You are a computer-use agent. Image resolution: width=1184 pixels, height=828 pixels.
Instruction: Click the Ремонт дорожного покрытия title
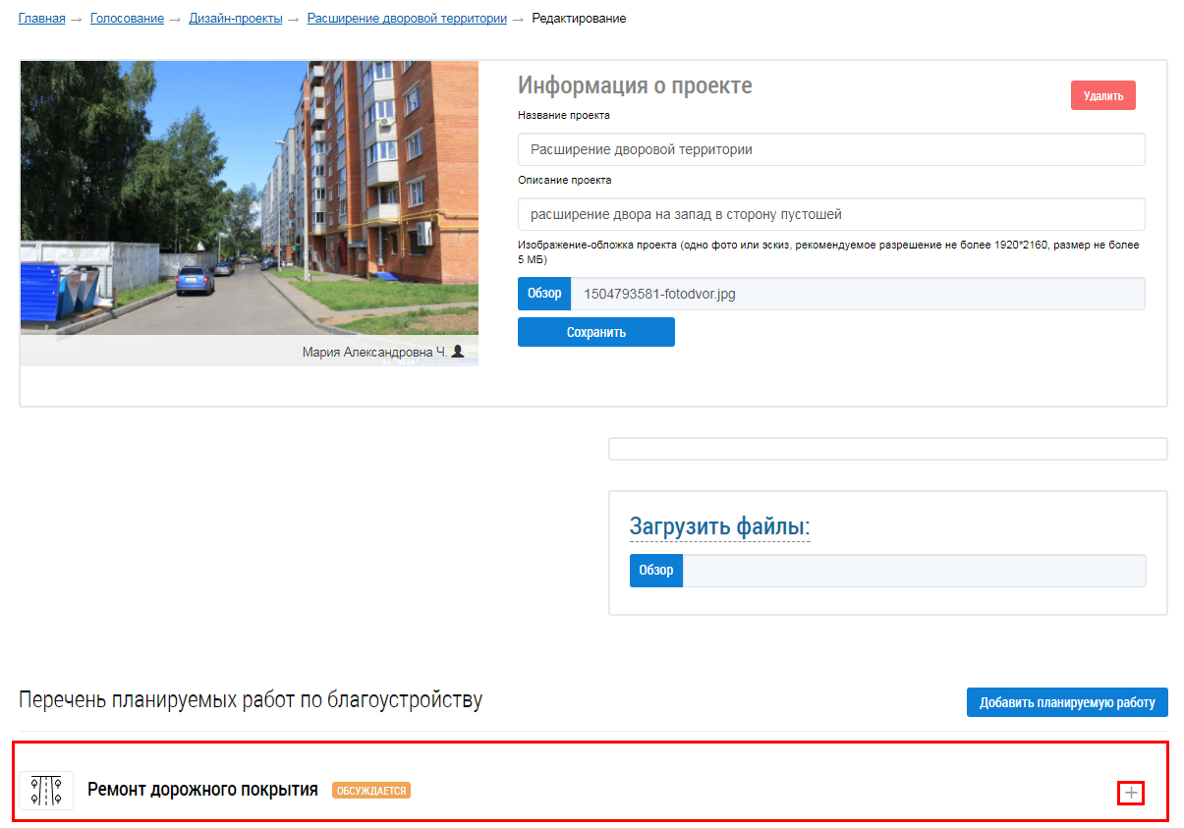pos(202,790)
